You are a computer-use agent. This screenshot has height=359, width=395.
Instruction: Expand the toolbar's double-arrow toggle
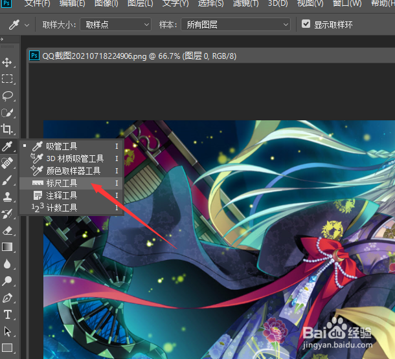point(2,39)
